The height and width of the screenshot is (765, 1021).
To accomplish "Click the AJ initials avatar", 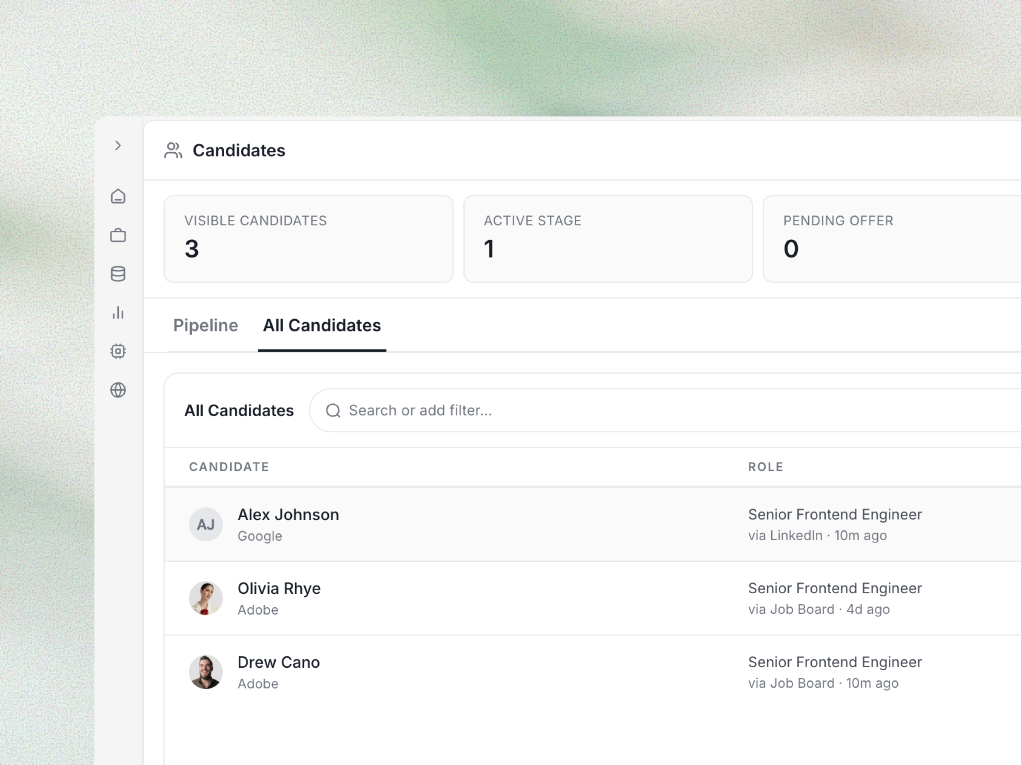I will 206,524.
